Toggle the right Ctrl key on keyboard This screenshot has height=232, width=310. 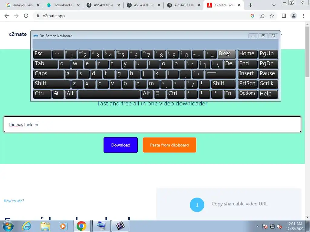(x=176, y=94)
